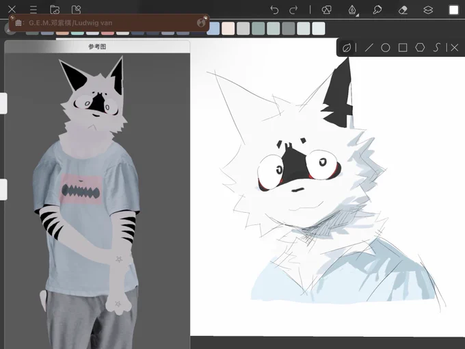Close the shape tools bar

[x=454, y=47]
